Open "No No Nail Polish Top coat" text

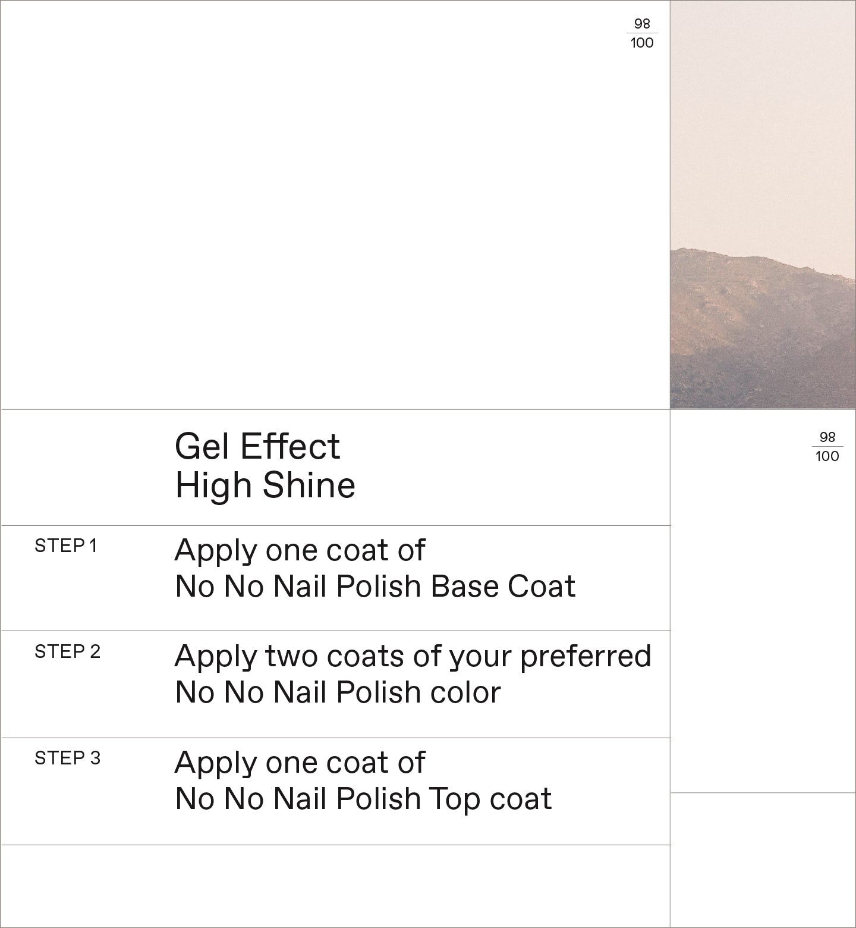(363, 799)
